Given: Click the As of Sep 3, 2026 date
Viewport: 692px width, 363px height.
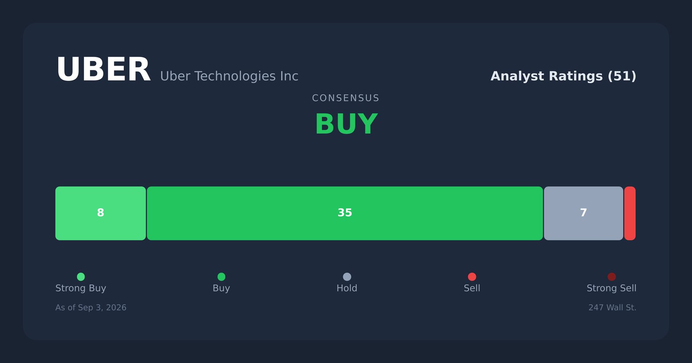Looking at the screenshot, I should pos(91,308).
